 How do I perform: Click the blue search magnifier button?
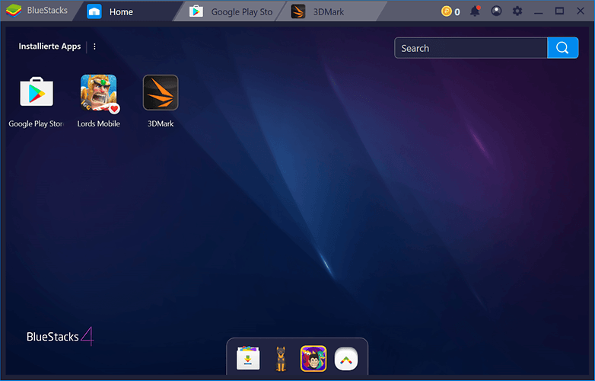562,48
